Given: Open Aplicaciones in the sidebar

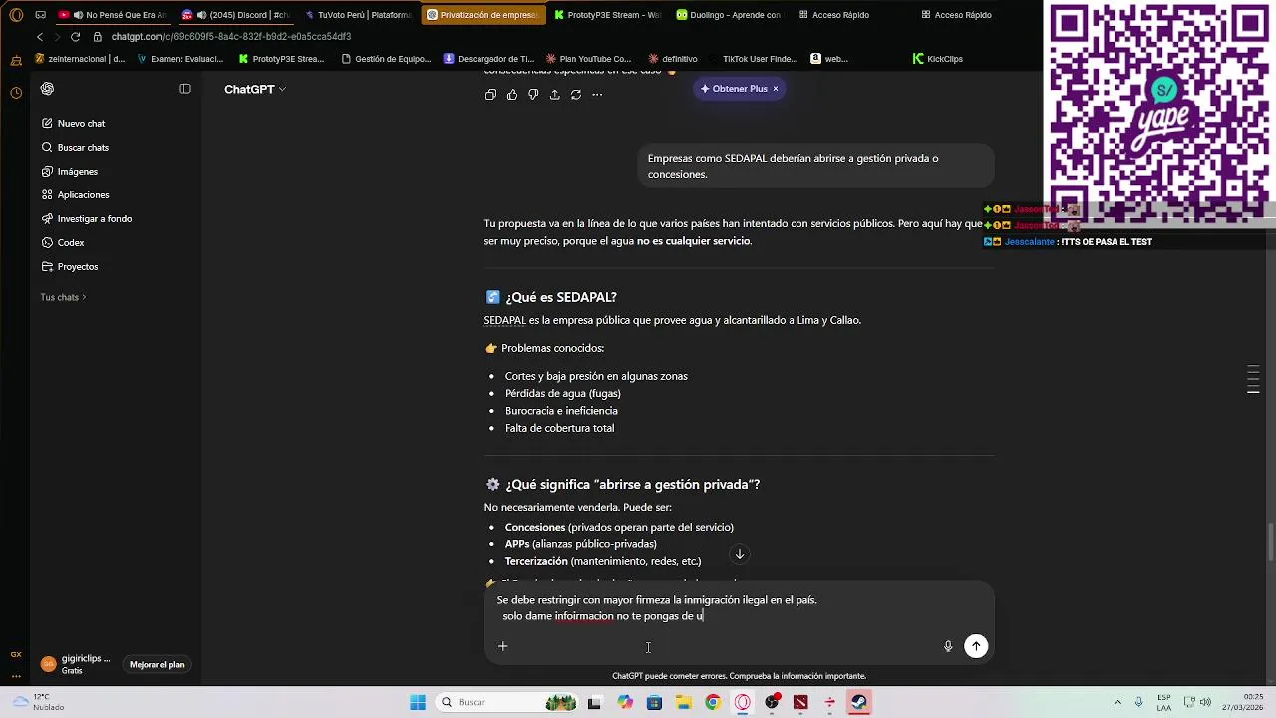Looking at the screenshot, I should click(x=75, y=195).
